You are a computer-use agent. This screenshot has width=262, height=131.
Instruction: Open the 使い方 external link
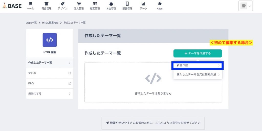(x=50, y=73)
